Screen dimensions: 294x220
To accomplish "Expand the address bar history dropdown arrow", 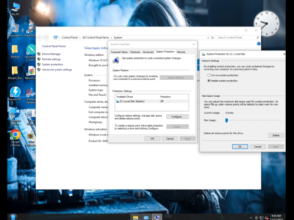I will coord(208,38).
